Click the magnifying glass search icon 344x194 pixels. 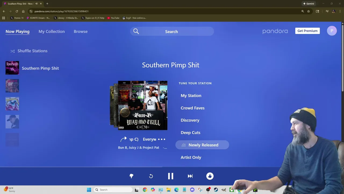(136, 31)
